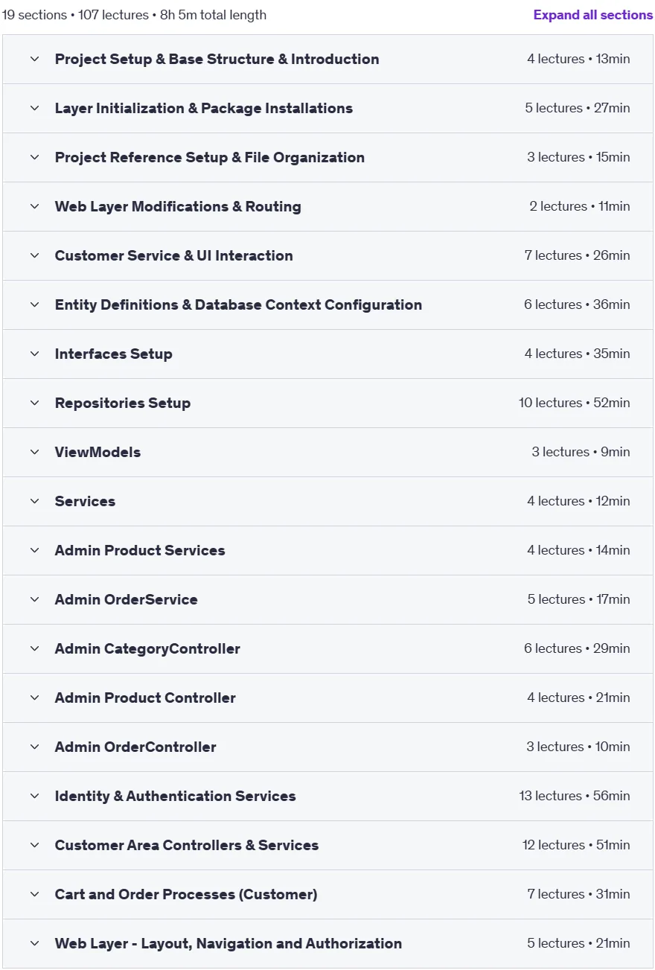Expand chevron beside Layer Initialization & Package Installations
This screenshot has width=655, height=970.
click(x=34, y=108)
